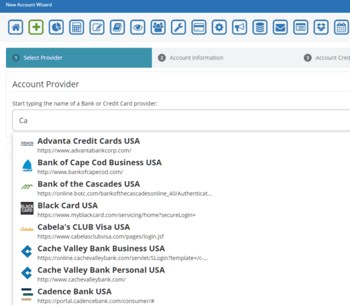Click the green plus add account icon
The width and height of the screenshot is (350, 305).
pyautogui.click(x=36, y=27)
